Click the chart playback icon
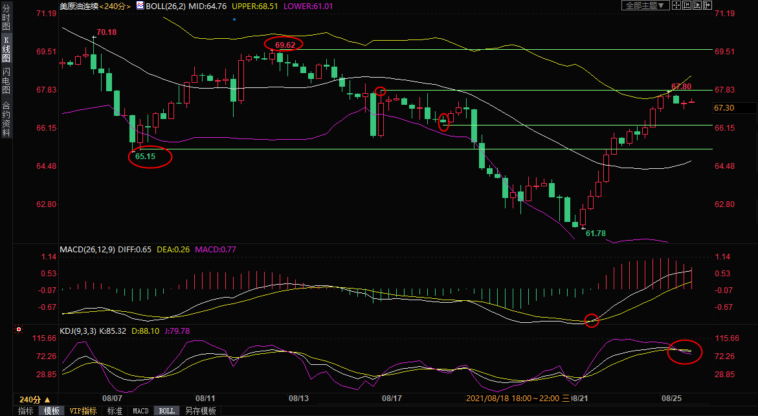Viewport: 758px width, 416px height. (697, 5)
